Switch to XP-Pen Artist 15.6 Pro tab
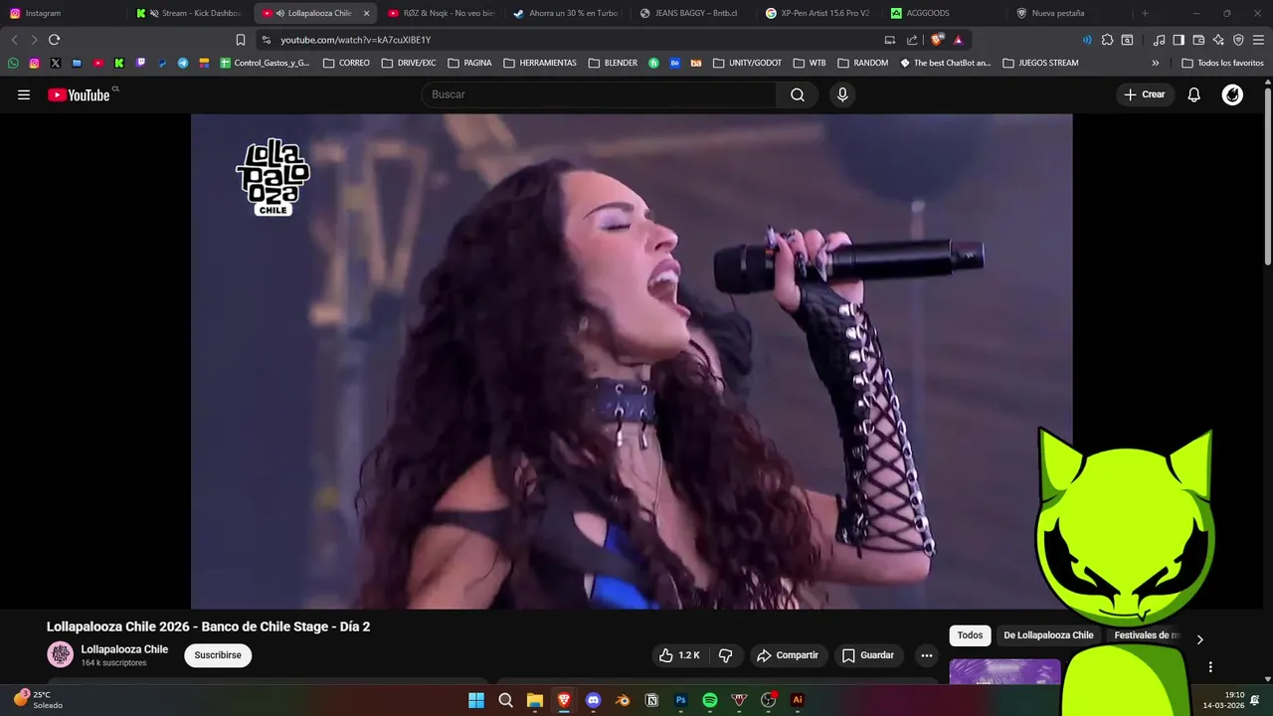This screenshot has width=1273, height=716. click(818, 13)
